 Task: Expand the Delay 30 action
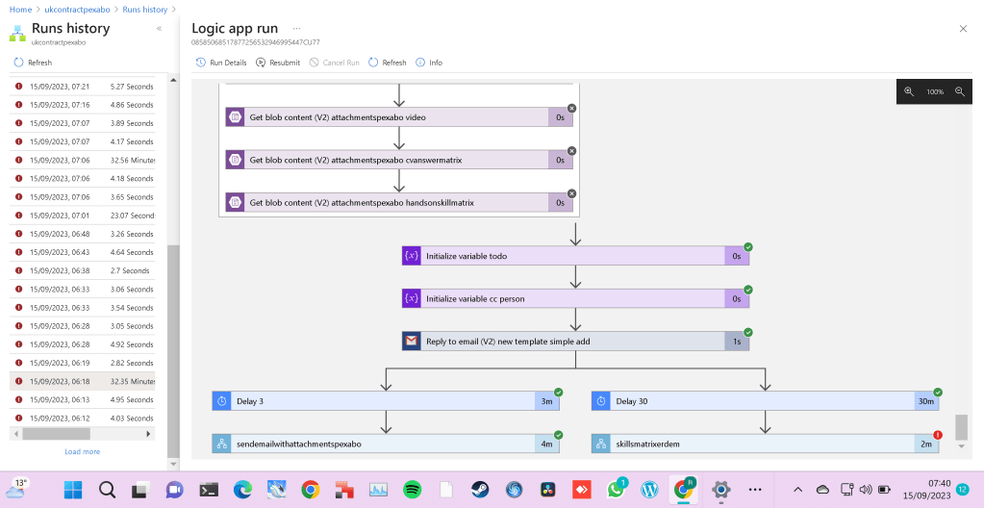[765, 401]
